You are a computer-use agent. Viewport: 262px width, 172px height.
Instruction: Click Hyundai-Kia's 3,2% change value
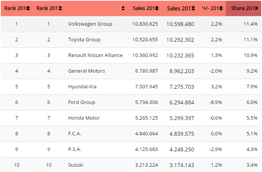(x=217, y=87)
